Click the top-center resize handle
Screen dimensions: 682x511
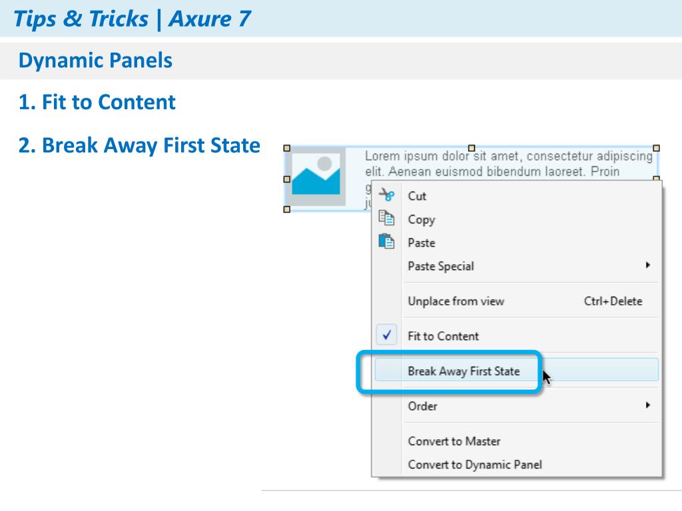coord(472,148)
